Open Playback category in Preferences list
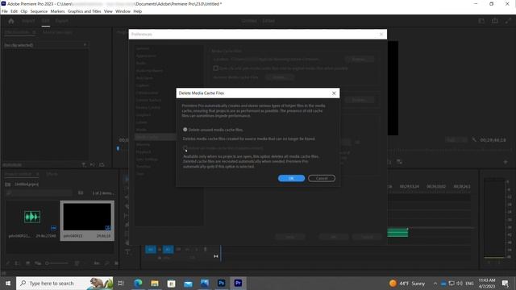This screenshot has height=290, width=516. coord(144,152)
